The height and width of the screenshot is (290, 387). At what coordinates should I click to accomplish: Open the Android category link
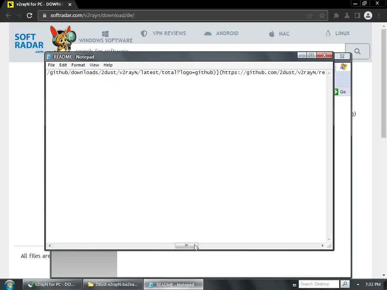click(221, 33)
